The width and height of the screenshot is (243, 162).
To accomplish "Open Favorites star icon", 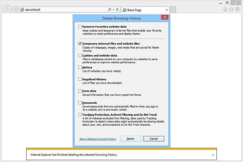I will pos(231,9).
